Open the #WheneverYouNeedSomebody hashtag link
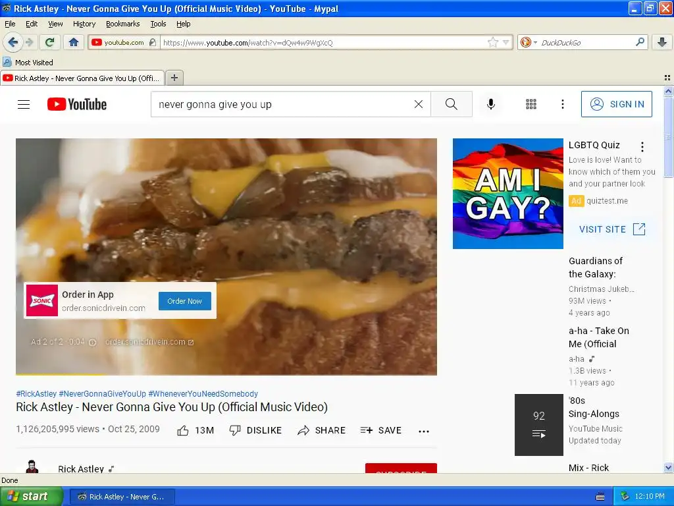This screenshot has height=506, width=674. point(203,394)
